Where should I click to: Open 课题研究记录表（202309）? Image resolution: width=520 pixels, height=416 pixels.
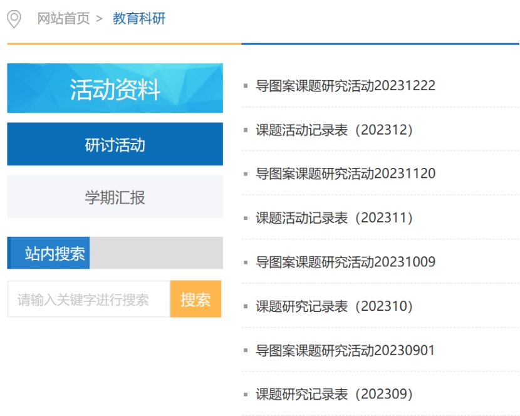coord(335,395)
